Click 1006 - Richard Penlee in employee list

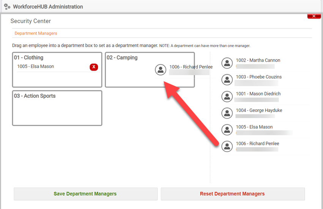click(257, 143)
